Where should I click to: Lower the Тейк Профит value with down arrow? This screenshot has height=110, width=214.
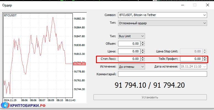point(204,60)
